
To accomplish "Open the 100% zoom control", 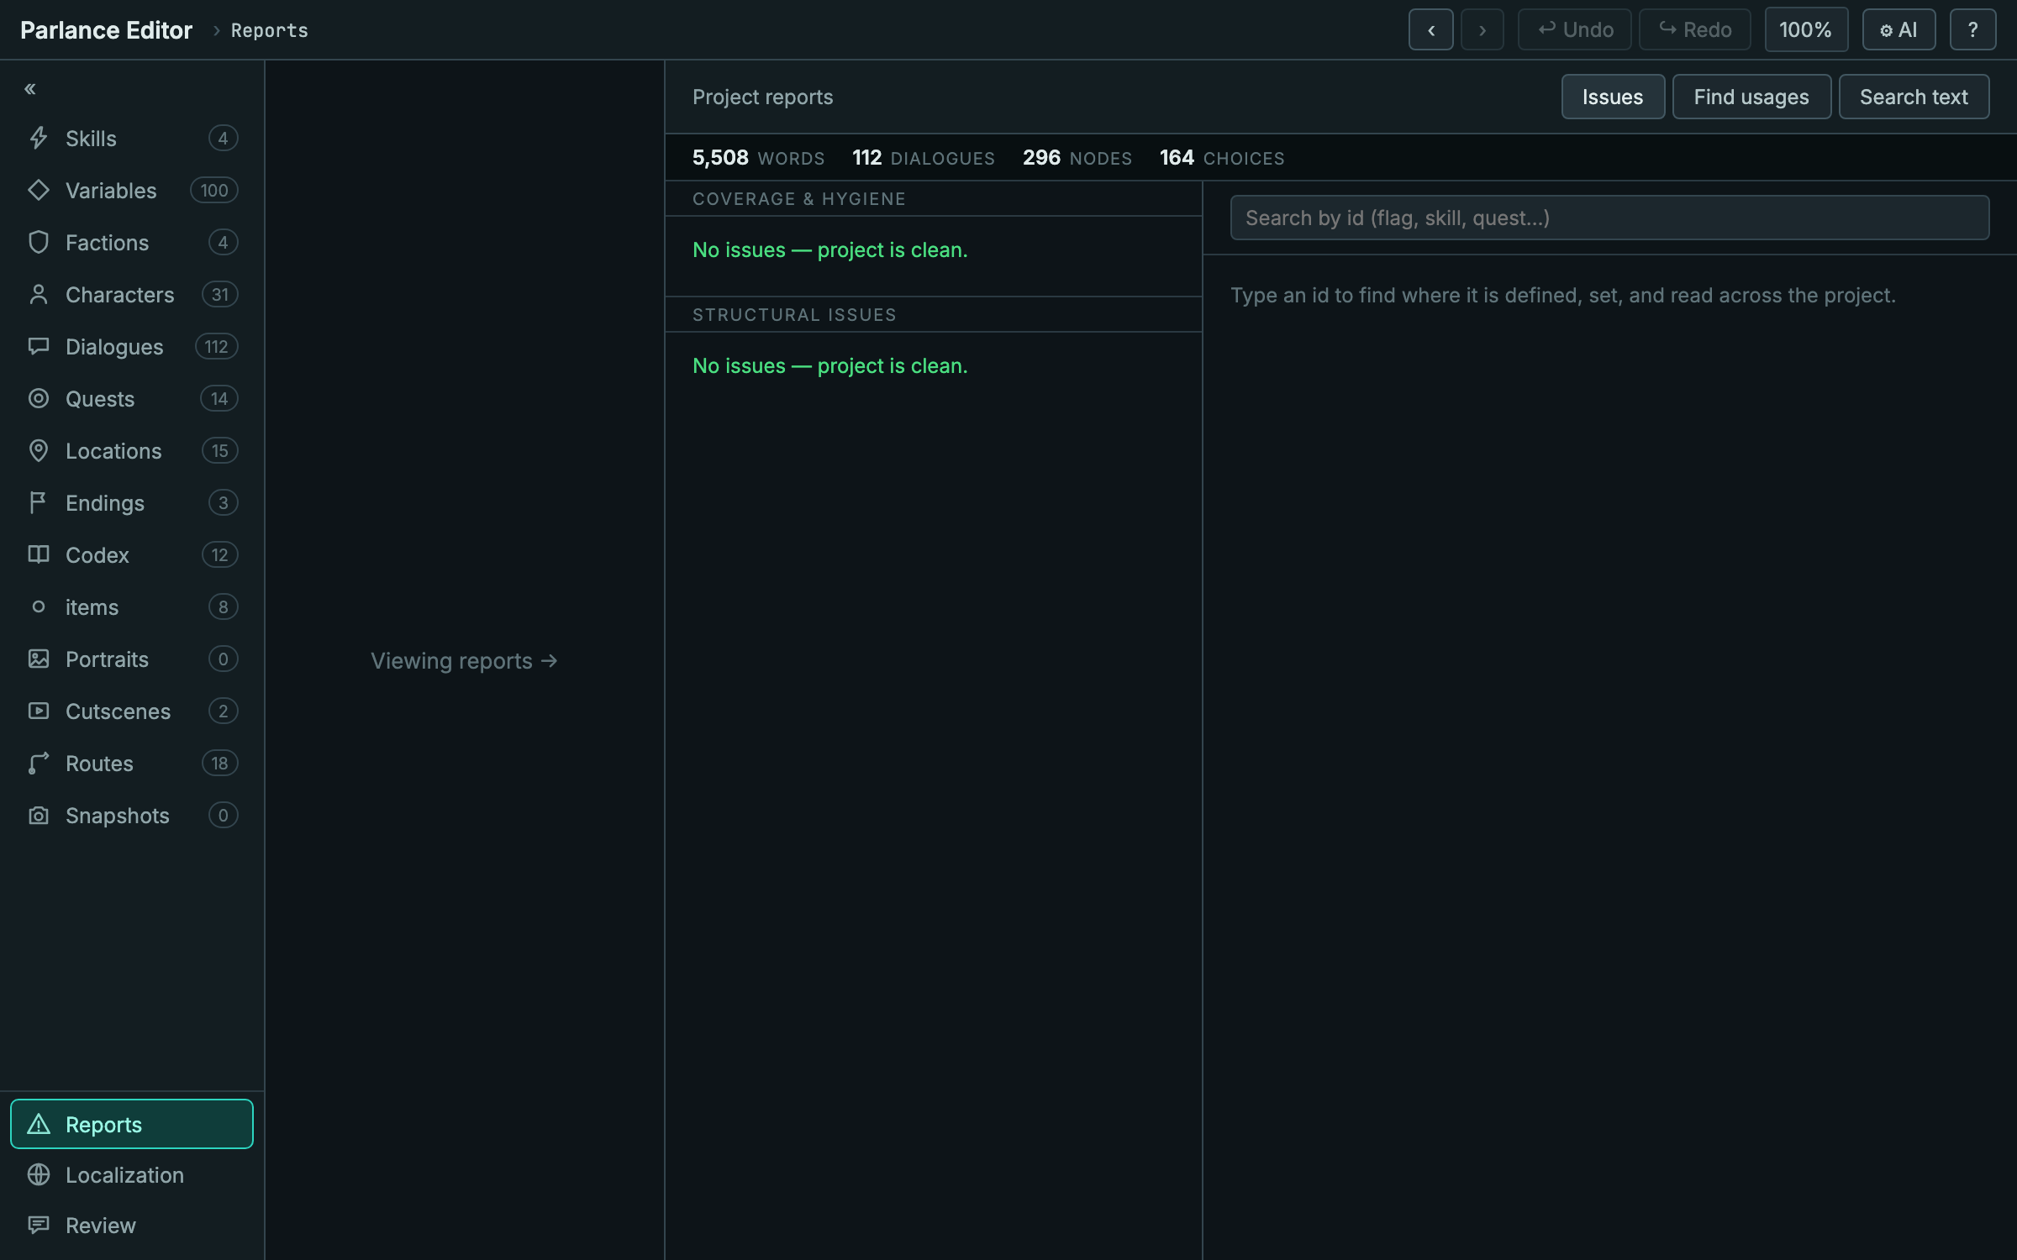I will [x=1806, y=30].
